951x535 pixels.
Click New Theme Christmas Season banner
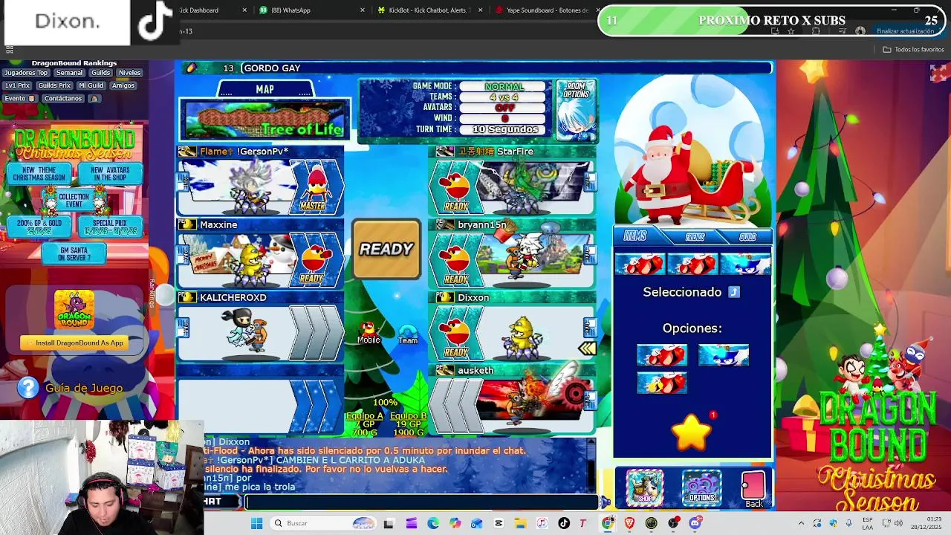click(x=39, y=174)
